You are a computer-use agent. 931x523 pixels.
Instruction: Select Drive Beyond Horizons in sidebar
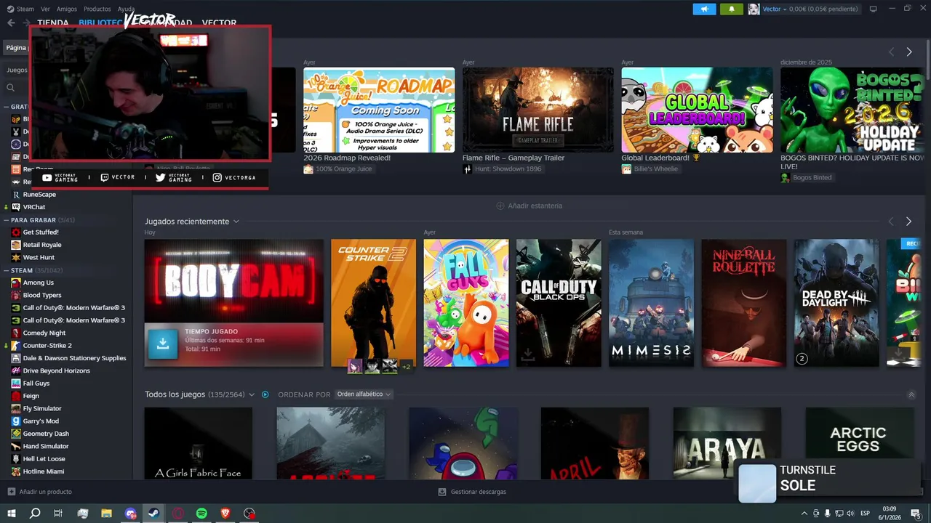(57, 370)
